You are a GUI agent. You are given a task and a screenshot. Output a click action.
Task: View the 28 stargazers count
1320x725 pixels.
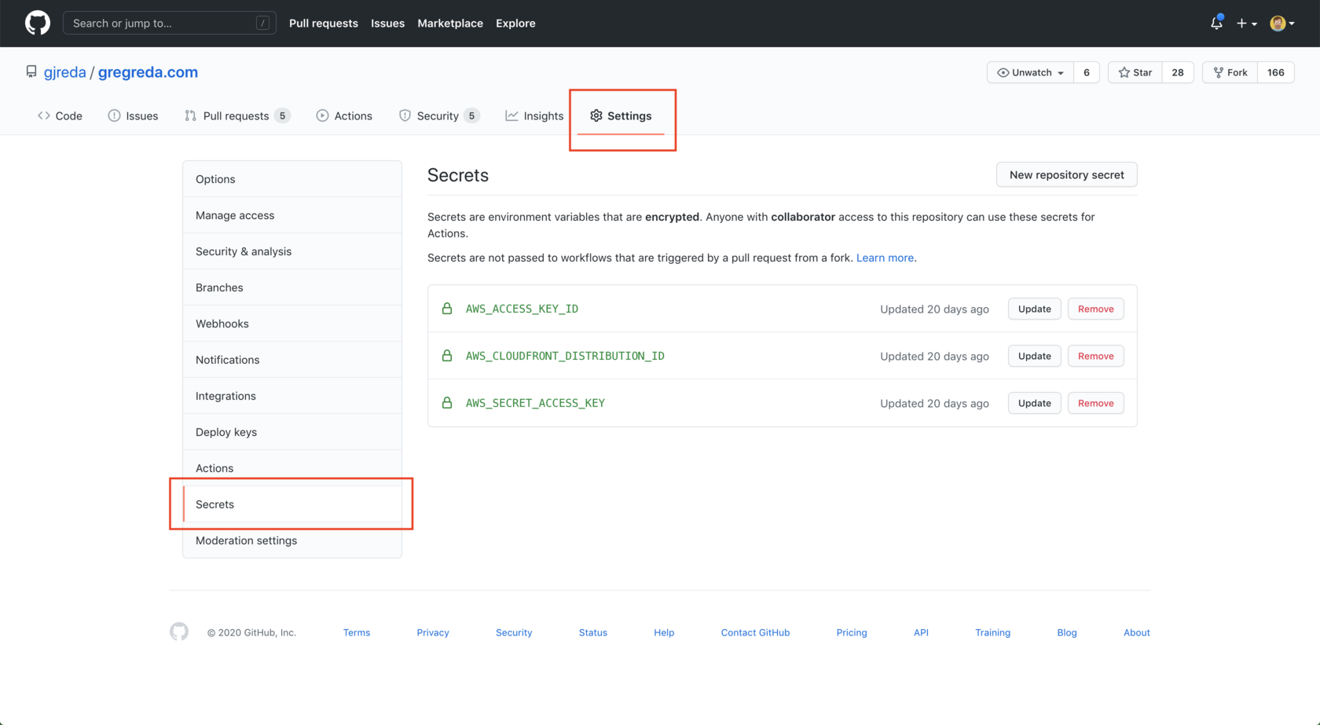[x=1178, y=72]
